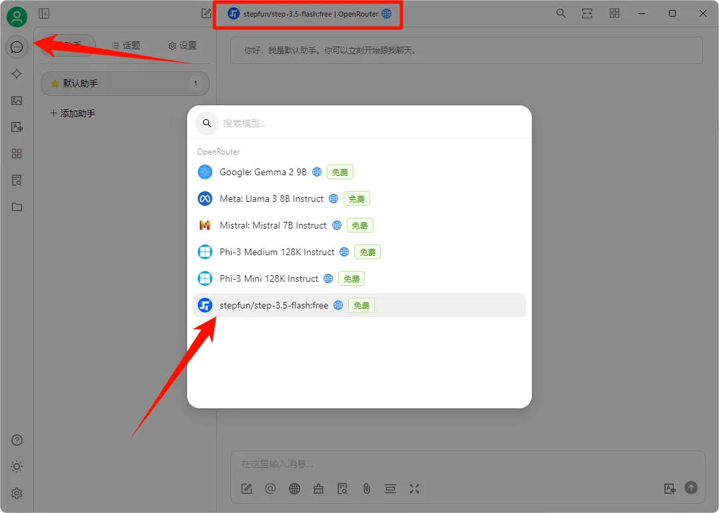Switch to the 话题 tab
The image size is (719, 513).
coord(126,45)
